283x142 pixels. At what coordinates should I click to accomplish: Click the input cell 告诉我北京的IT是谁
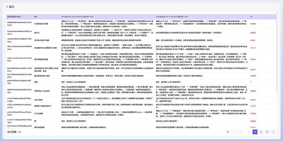[42, 40]
